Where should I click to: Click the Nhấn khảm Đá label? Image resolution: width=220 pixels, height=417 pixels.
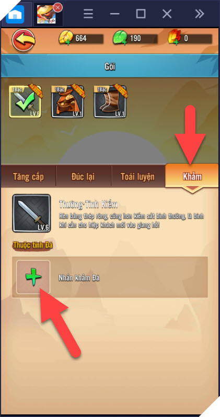pyautogui.click(x=79, y=278)
